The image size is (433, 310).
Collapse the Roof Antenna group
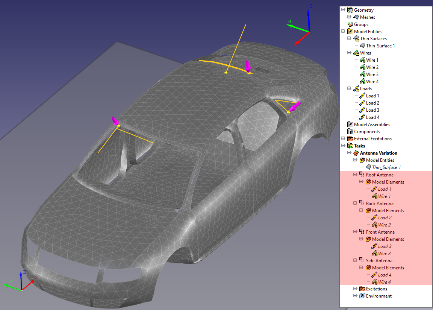click(355, 175)
